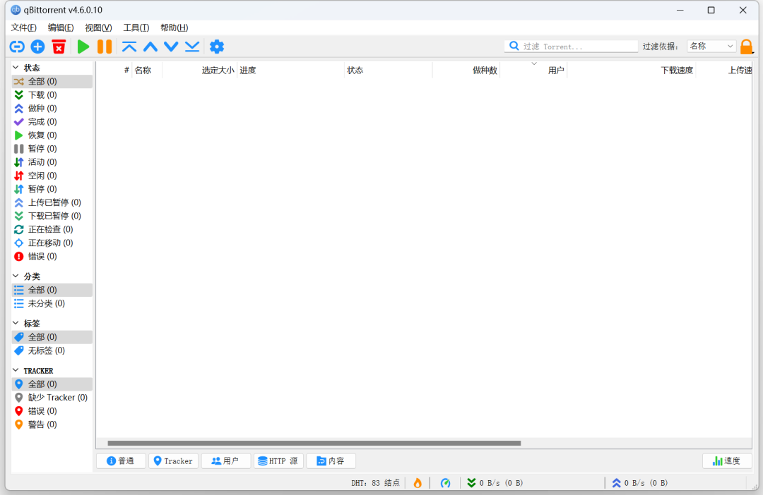Select the 缺少 Tracker (0) filter
The width and height of the screenshot is (763, 495).
click(52, 398)
